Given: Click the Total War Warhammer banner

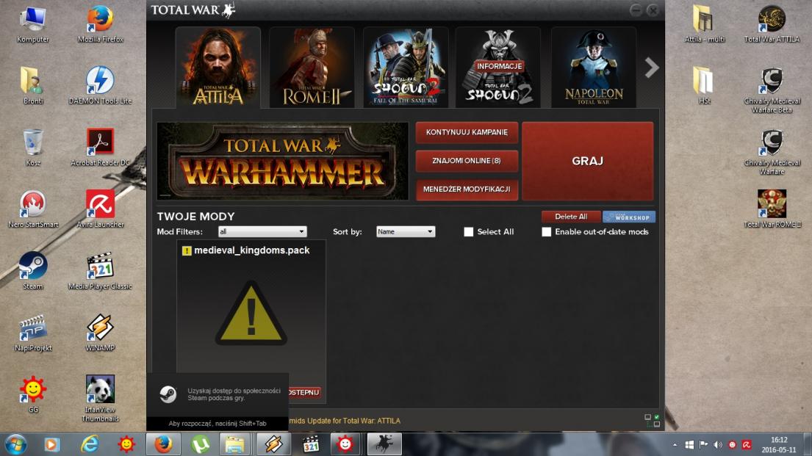Looking at the screenshot, I should (x=282, y=161).
